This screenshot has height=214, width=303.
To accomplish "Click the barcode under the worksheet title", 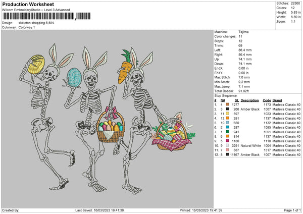I will [x=47, y=16].
